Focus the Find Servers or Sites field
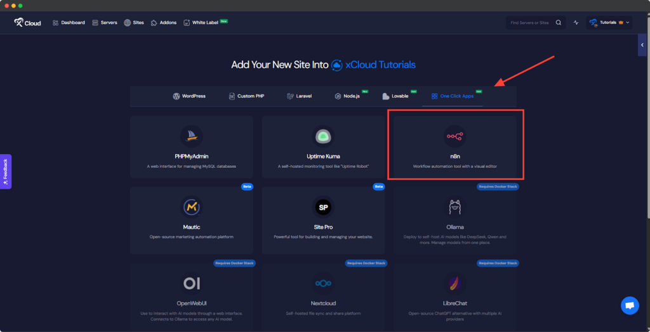The image size is (650, 332). tap(530, 23)
